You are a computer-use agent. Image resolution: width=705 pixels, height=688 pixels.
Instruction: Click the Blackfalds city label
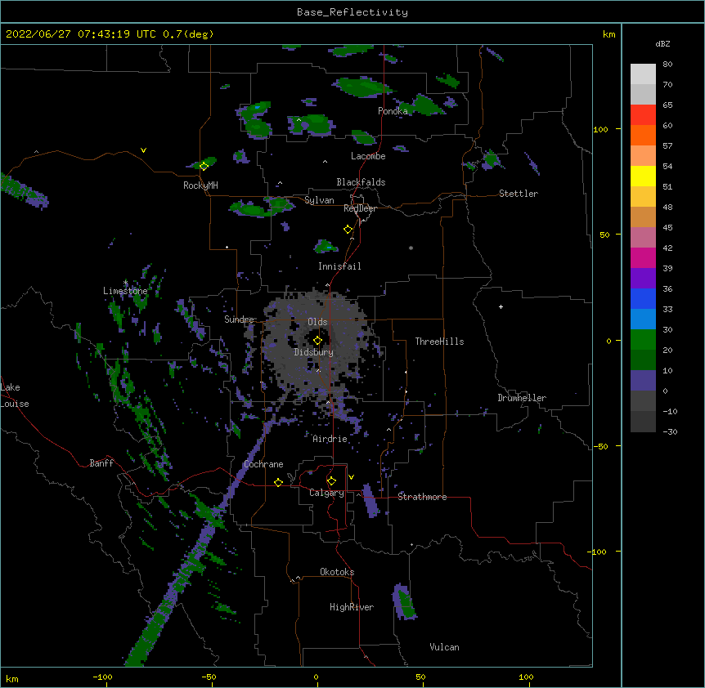pos(361,182)
